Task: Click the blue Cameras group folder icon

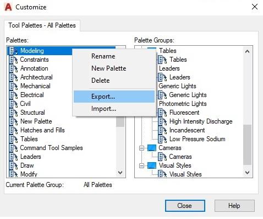Action: pyautogui.click(x=152, y=148)
